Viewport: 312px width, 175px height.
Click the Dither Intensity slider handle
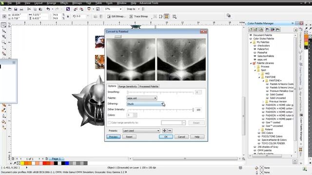(193, 109)
